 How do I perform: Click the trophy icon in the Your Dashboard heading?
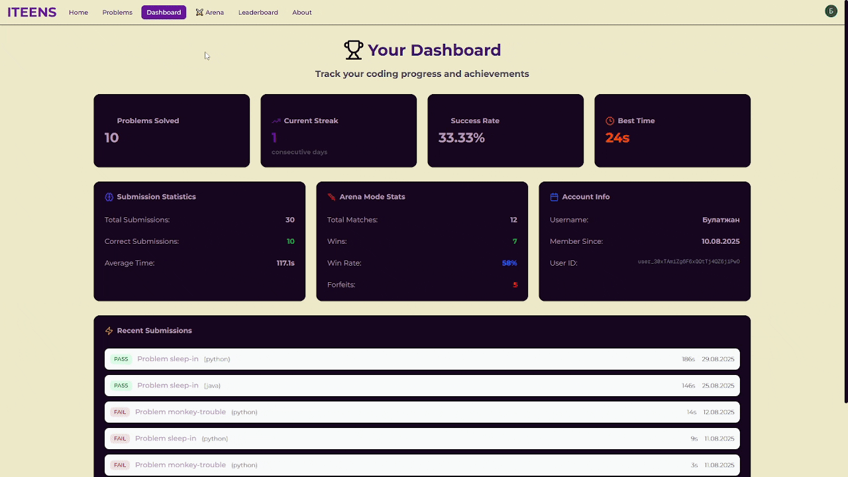point(352,49)
